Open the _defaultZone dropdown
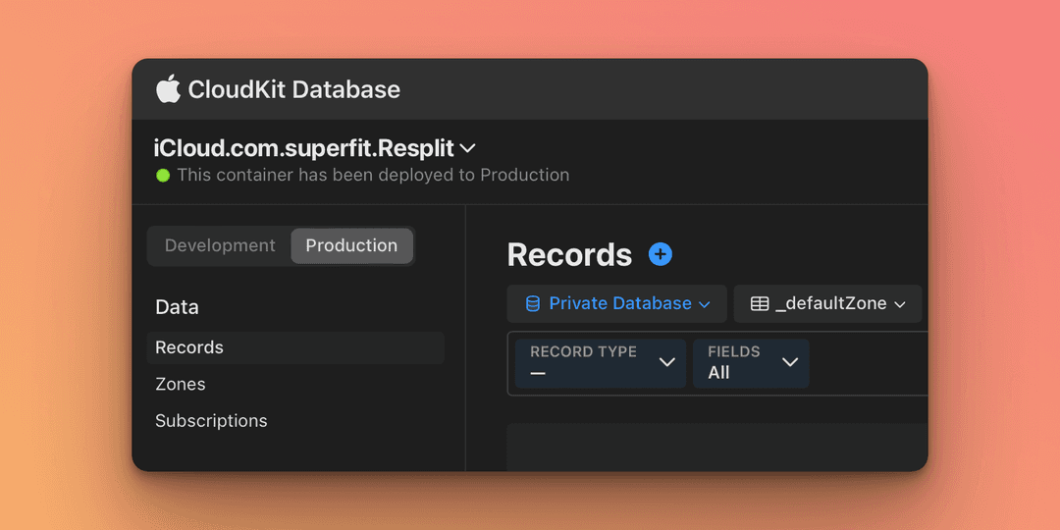 click(x=827, y=303)
